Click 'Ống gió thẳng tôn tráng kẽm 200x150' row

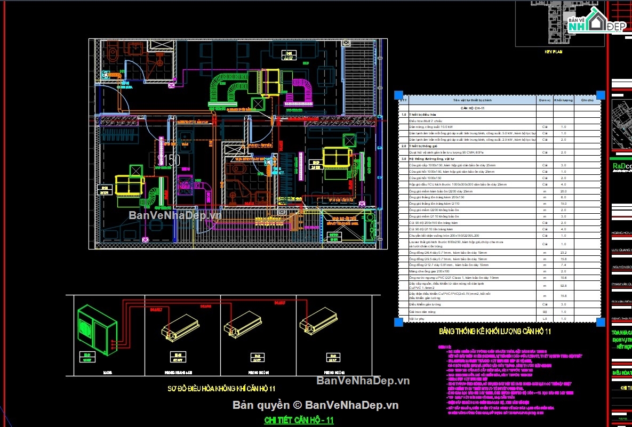pos(500,197)
